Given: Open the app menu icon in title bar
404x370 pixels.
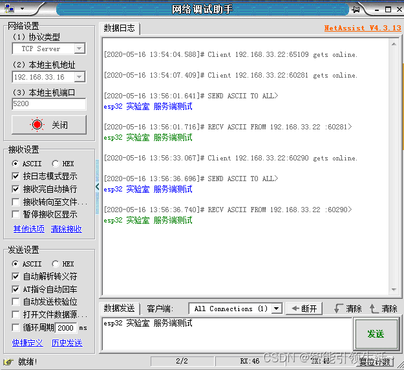Looking at the screenshot, I should click(10, 8).
